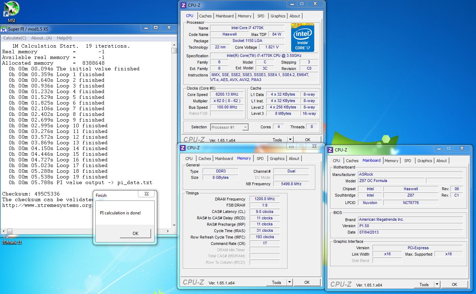Click the NB Frequency 5499.8 MHz field
The width and height of the screenshot is (476, 294).
pos(291,184)
